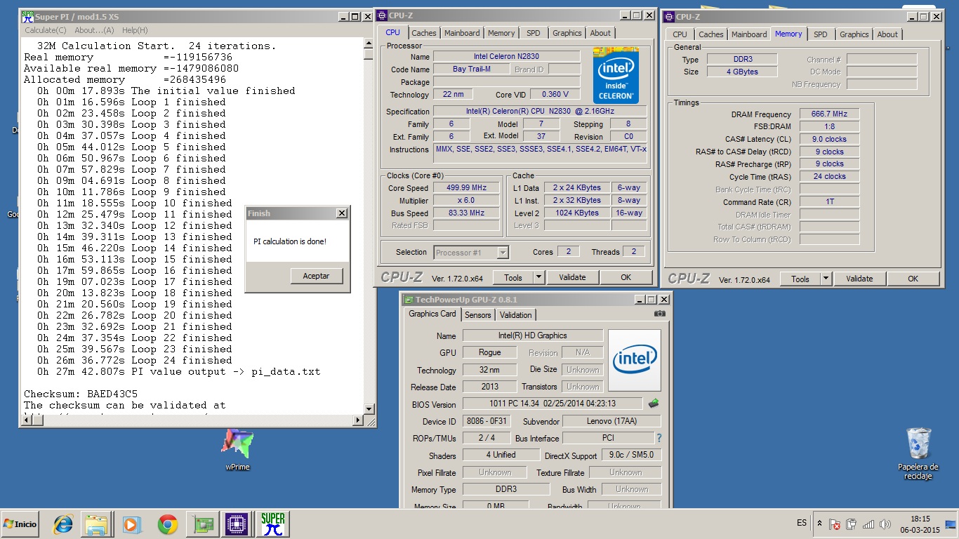The height and width of the screenshot is (539, 959).
Task: Open the Calculate(C) menu
Action: [46, 30]
